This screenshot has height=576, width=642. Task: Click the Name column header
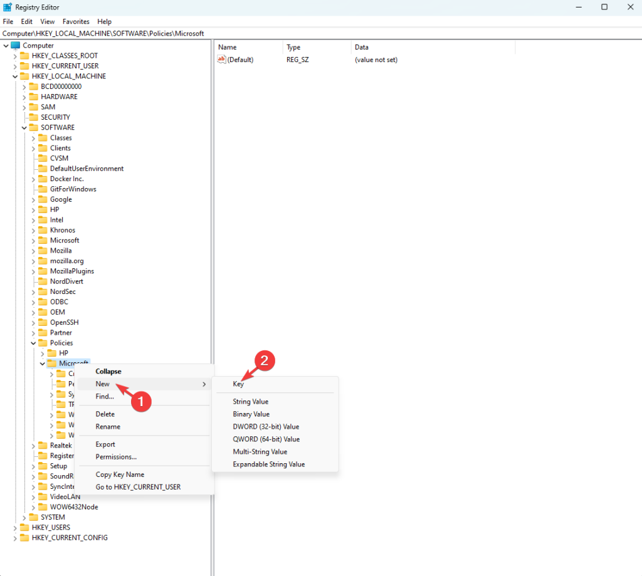click(248, 47)
